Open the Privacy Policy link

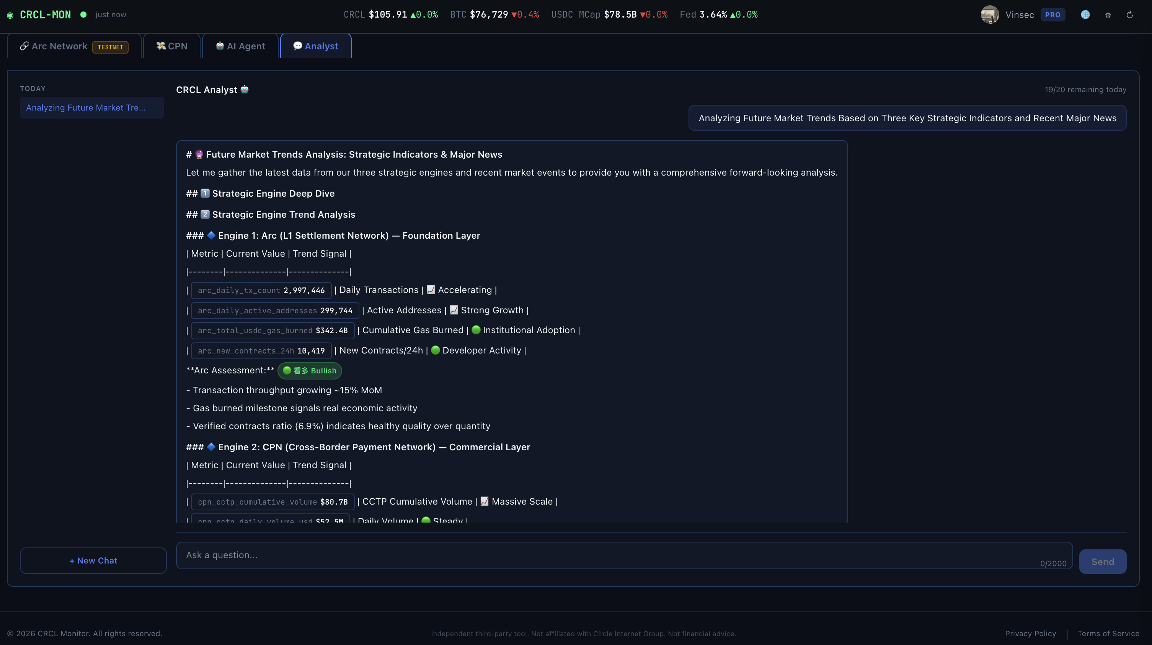1030,634
